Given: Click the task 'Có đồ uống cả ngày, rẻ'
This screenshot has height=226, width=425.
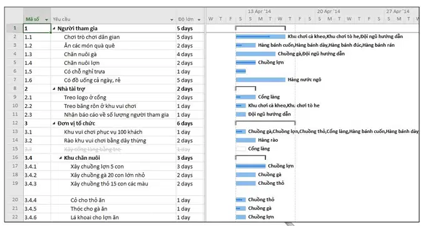Looking at the screenshot, I should (x=92, y=81).
